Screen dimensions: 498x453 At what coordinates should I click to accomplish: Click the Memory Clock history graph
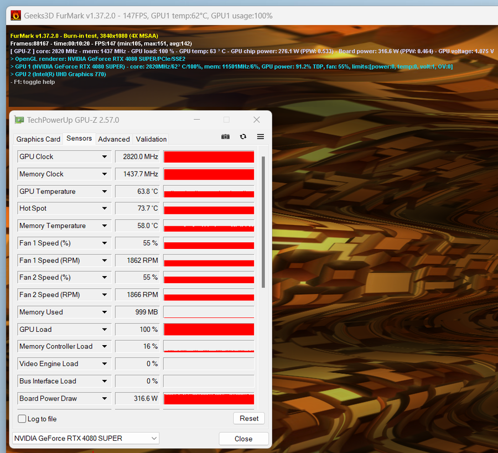pos(209,174)
